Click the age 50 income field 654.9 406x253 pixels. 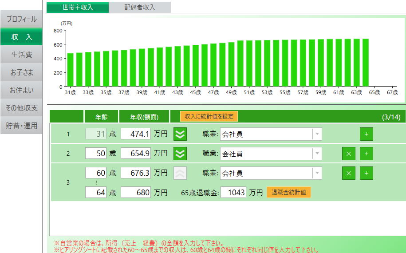pyautogui.click(x=136, y=154)
